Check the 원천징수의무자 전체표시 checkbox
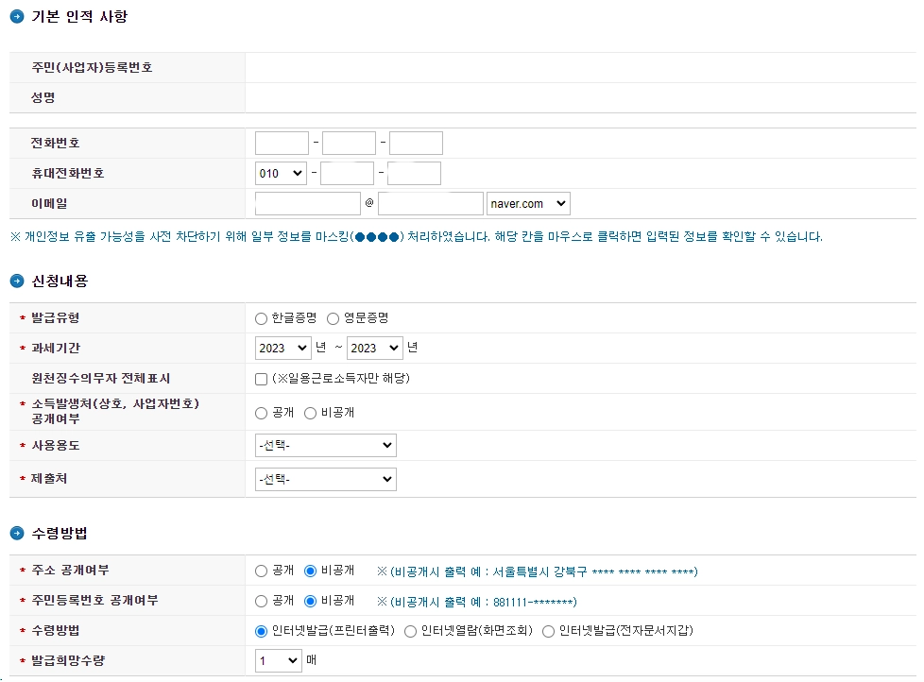The height and width of the screenshot is (682, 924). [x=261, y=380]
